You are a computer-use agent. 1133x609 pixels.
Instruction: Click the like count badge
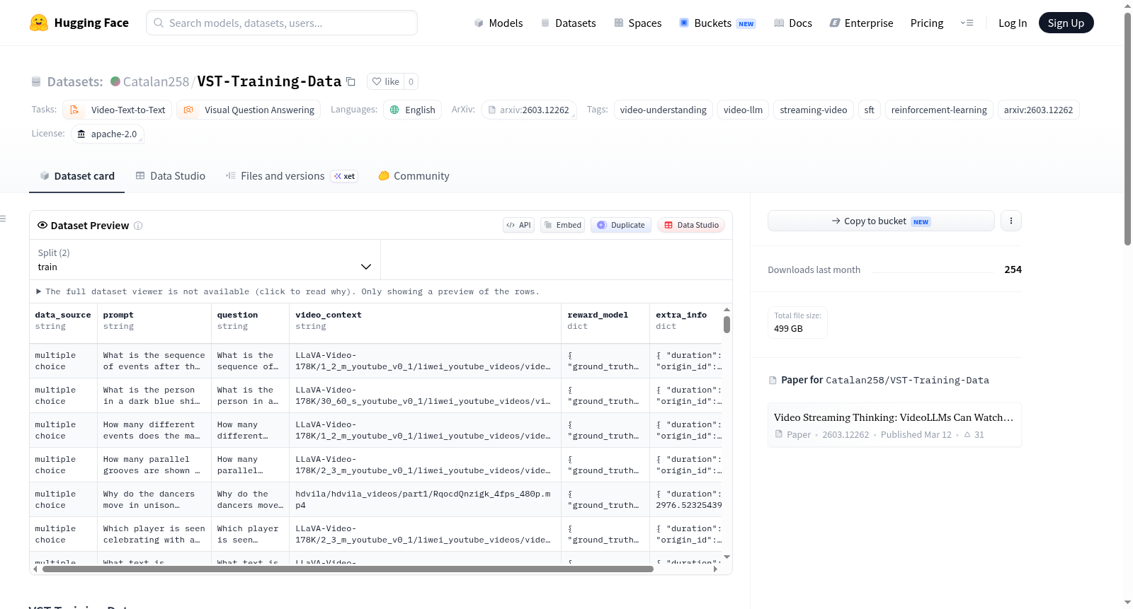pos(411,81)
